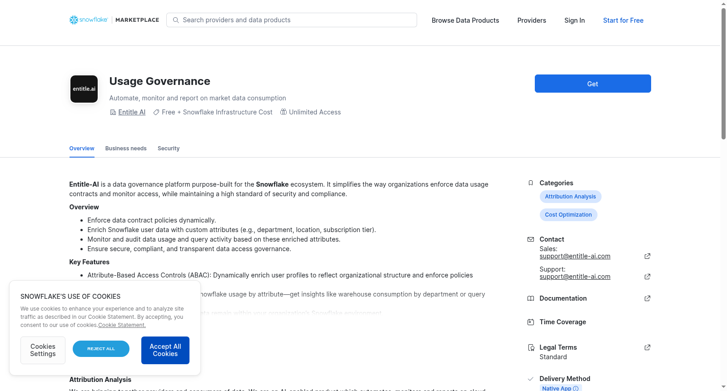This screenshot has height=391, width=727.
Task: Select the Cost Optimization category tag
Action: [x=568, y=215]
